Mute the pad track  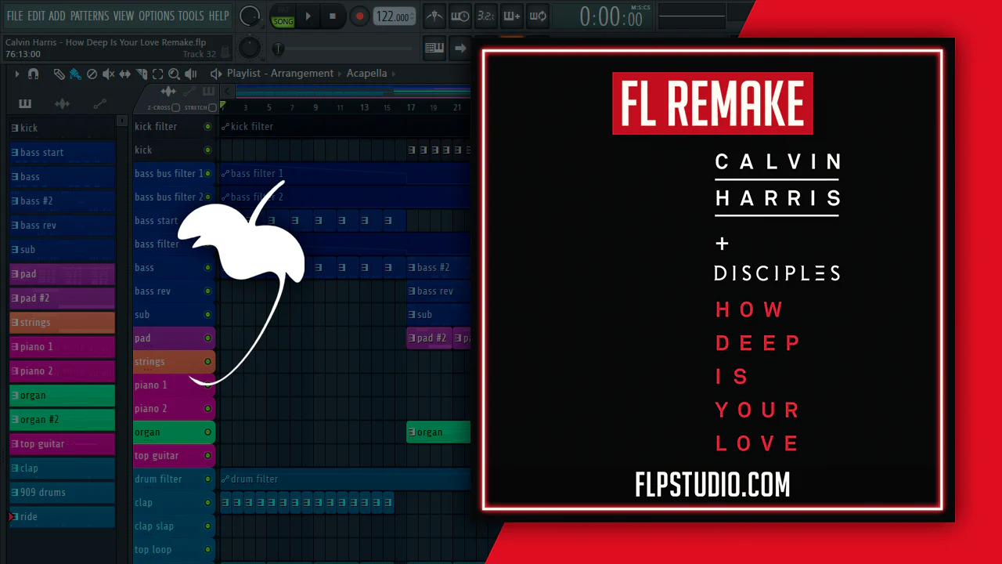[x=207, y=338]
